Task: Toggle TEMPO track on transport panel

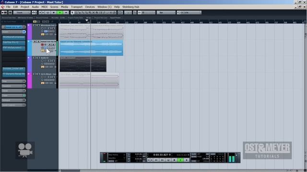Action: pos(194,157)
